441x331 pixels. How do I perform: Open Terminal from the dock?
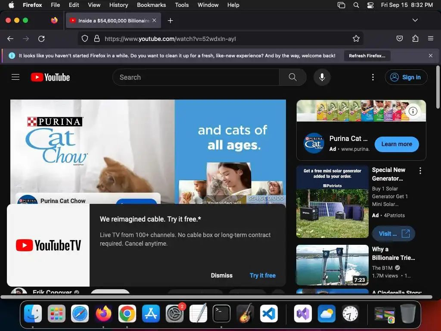coord(222,313)
